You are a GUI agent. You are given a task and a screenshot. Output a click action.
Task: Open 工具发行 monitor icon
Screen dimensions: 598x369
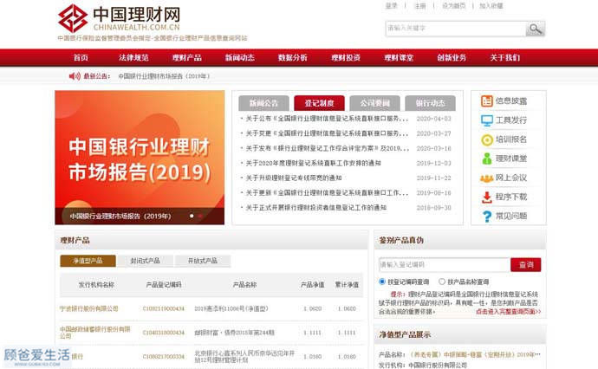click(487, 120)
